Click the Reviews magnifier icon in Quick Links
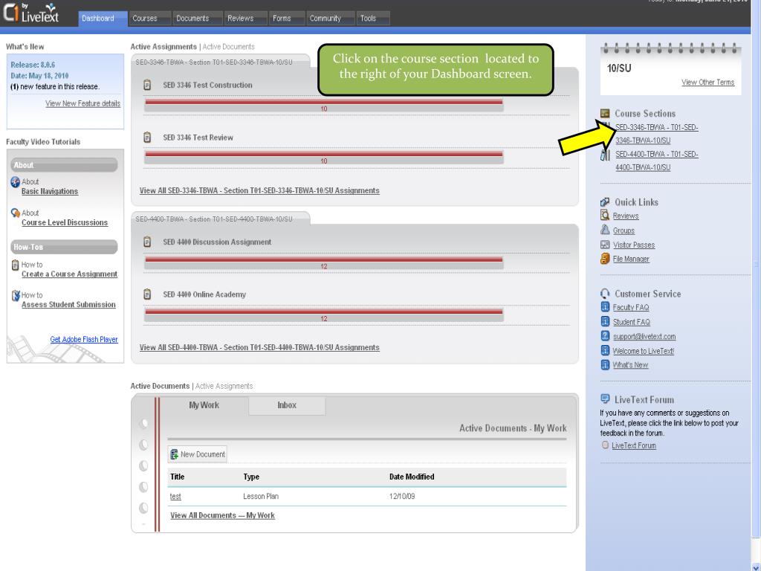This screenshot has height=571, width=761. [x=605, y=215]
